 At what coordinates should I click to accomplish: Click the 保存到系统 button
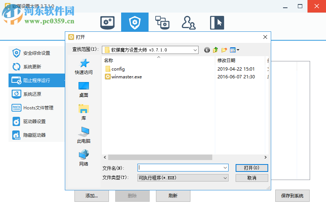(x=293, y=196)
